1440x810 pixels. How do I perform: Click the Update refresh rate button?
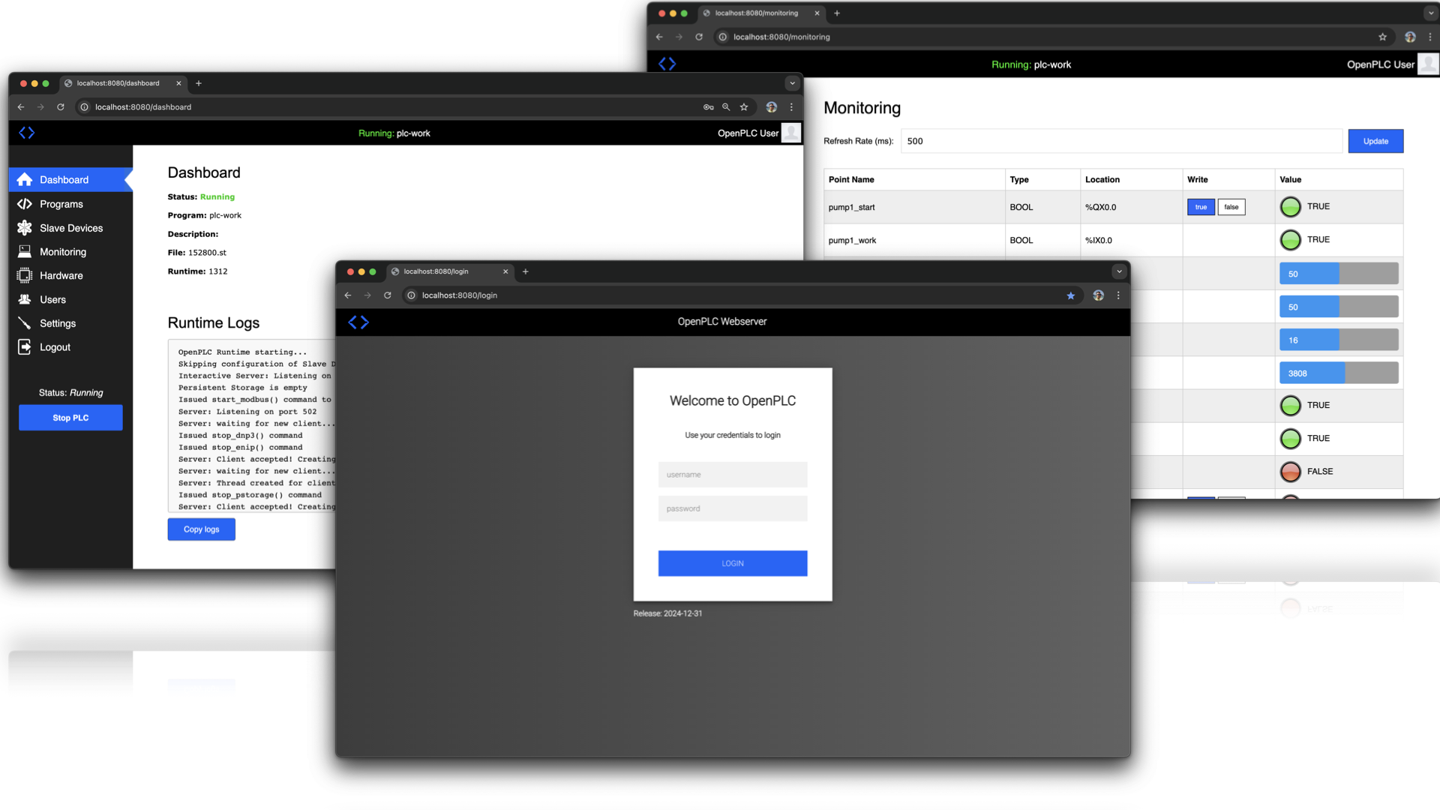[1375, 141]
